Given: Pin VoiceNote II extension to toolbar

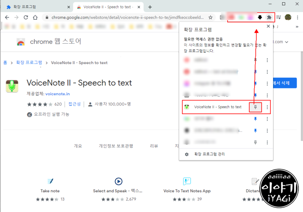Looking at the screenshot, I should [x=255, y=107].
